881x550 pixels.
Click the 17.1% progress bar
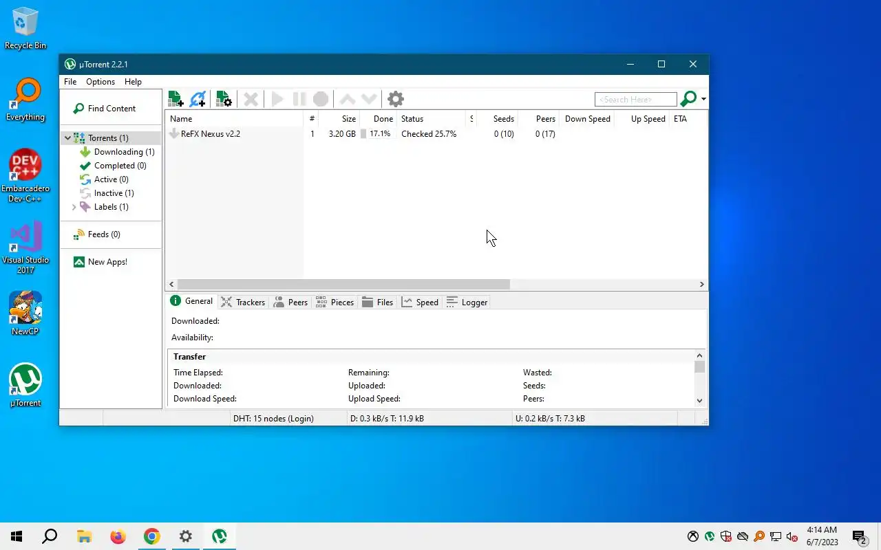pyautogui.click(x=378, y=134)
